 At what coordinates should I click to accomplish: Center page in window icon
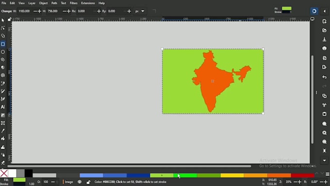click(324, 151)
